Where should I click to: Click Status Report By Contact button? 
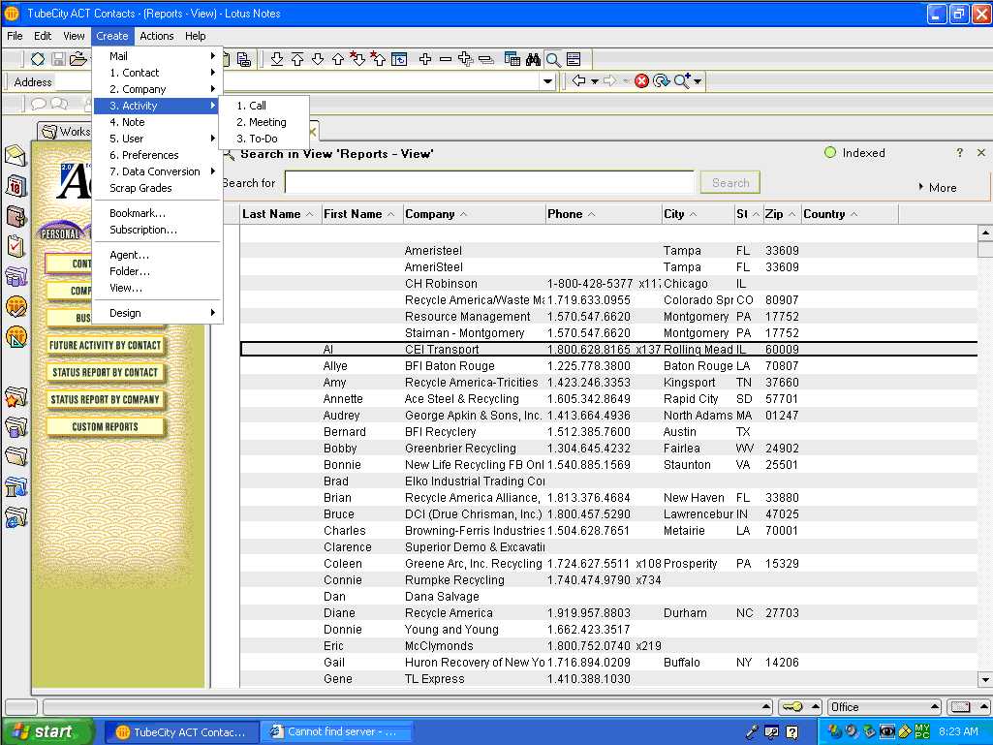click(106, 372)
